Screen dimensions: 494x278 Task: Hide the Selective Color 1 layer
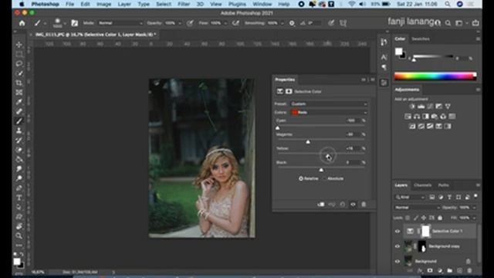tap(398, 231)
